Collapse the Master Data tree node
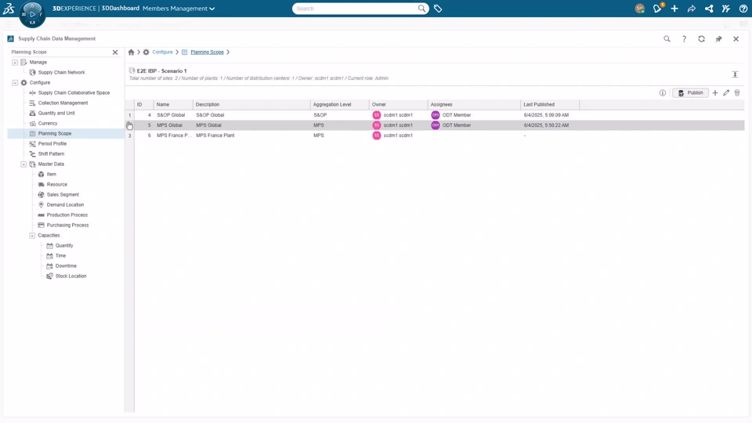The width and height of the screenshot is (752, 423). click(23, 164)
